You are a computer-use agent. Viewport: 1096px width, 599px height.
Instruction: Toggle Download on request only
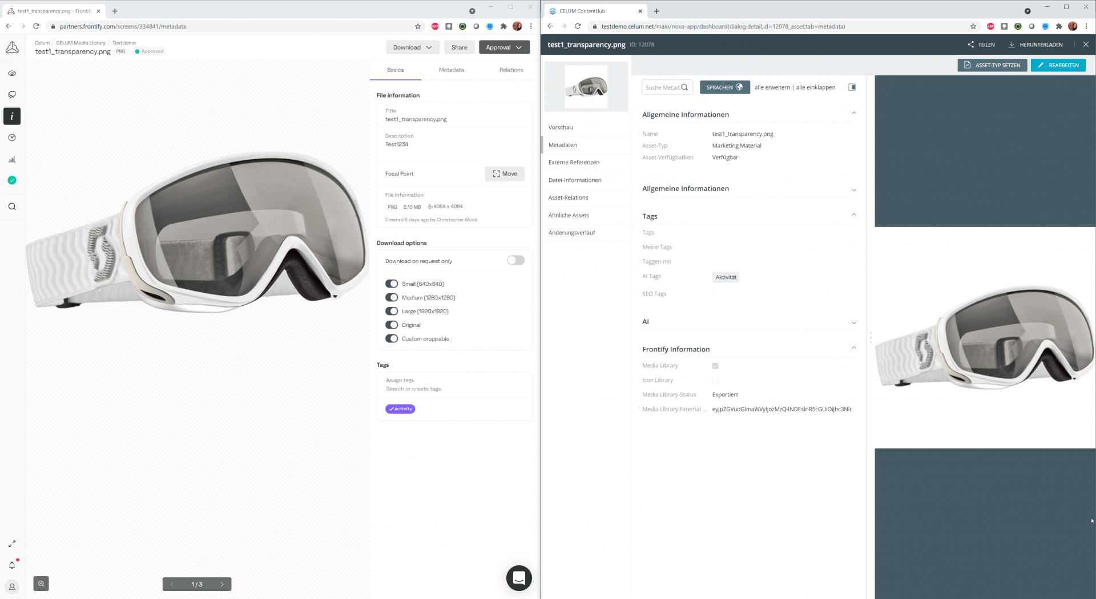[x=515, y=260]
